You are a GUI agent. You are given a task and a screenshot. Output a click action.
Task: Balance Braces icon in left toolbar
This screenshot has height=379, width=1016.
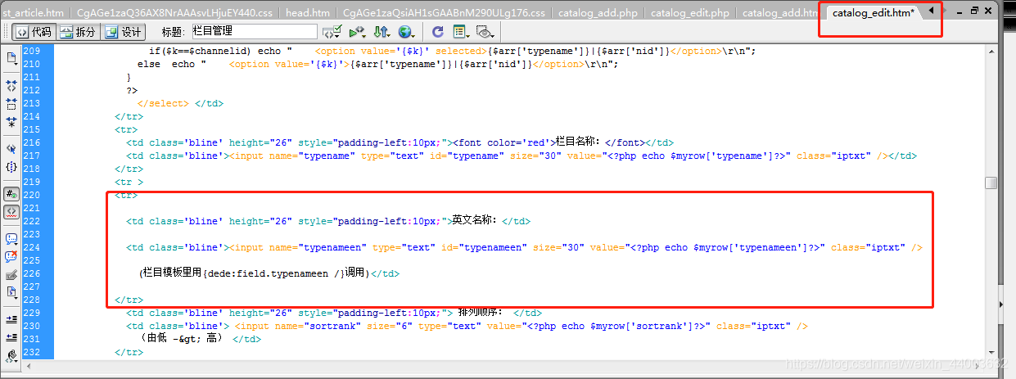[11, 166]
